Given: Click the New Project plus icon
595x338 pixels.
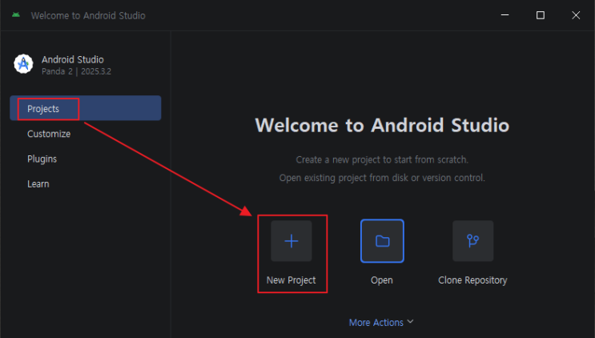Looking at the screenshot, I should tap(291, 241).
